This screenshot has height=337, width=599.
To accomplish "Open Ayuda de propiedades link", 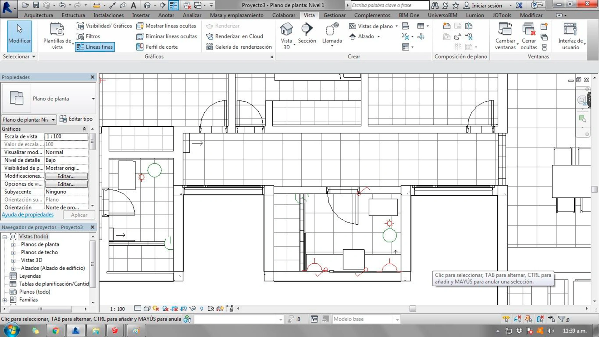I will tap(27, 214).
